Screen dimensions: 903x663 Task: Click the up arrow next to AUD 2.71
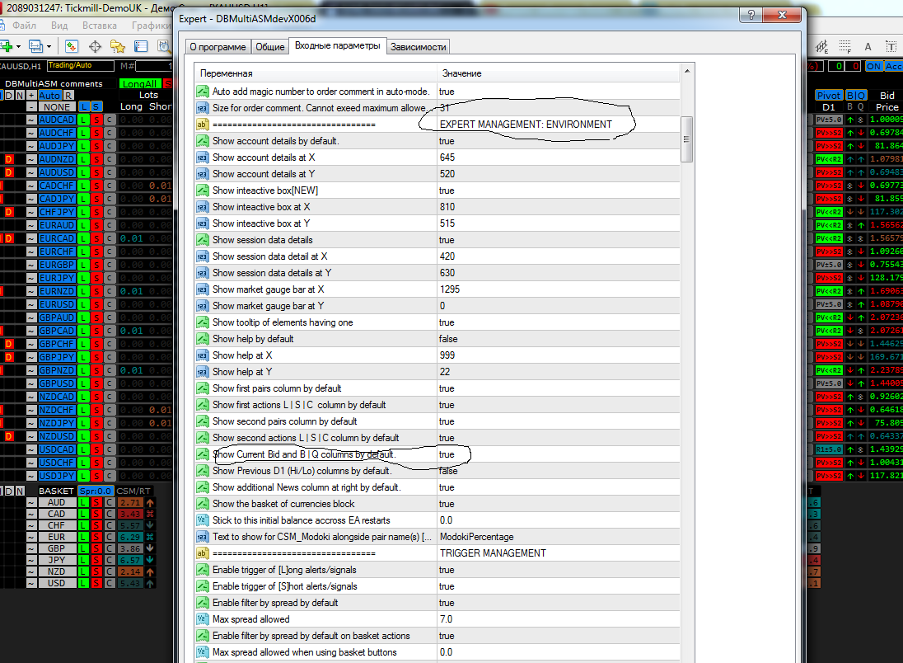[x=150, y=503]
